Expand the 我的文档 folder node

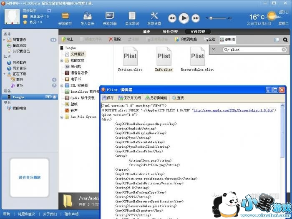[62, 61]
